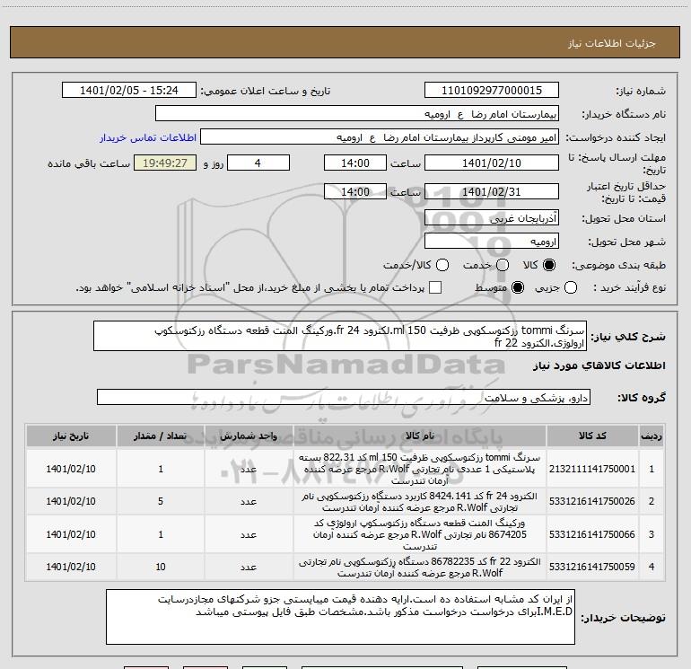The width and height of the screenshot is (691, 669).
Task: Click the unit عدد in row 2
Action: coord(249,502)
